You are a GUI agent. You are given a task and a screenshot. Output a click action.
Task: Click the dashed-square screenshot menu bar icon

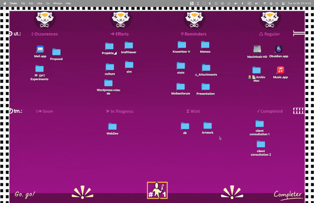[204, 3]
